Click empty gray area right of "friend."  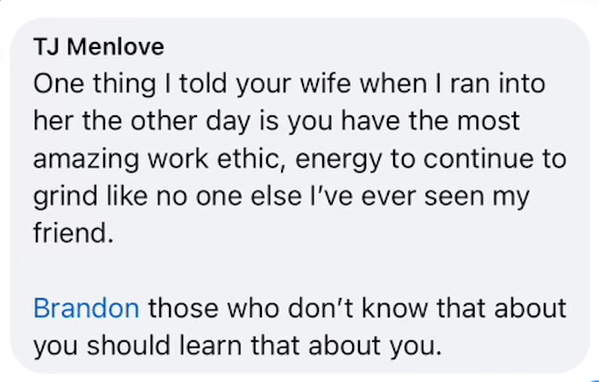click(344, 233)
